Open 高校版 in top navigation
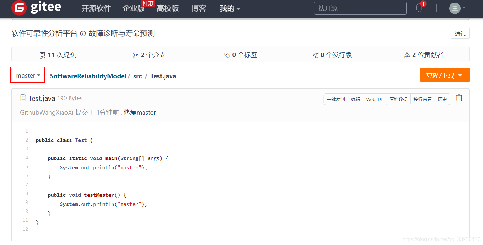The width and height of the screenshot is (483, 245). click(x=168, y=9)
